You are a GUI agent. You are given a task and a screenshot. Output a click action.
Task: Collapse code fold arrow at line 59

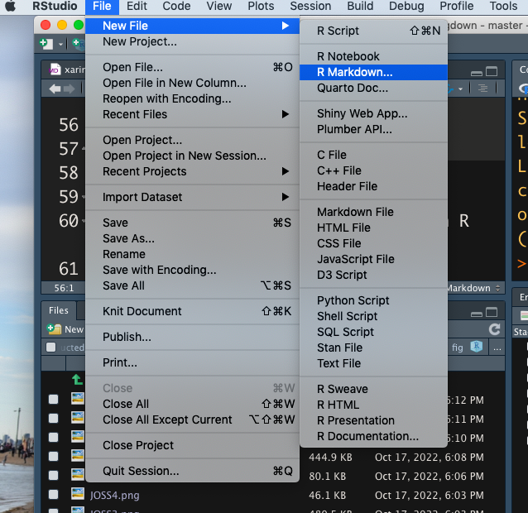(x=83, y=196)
